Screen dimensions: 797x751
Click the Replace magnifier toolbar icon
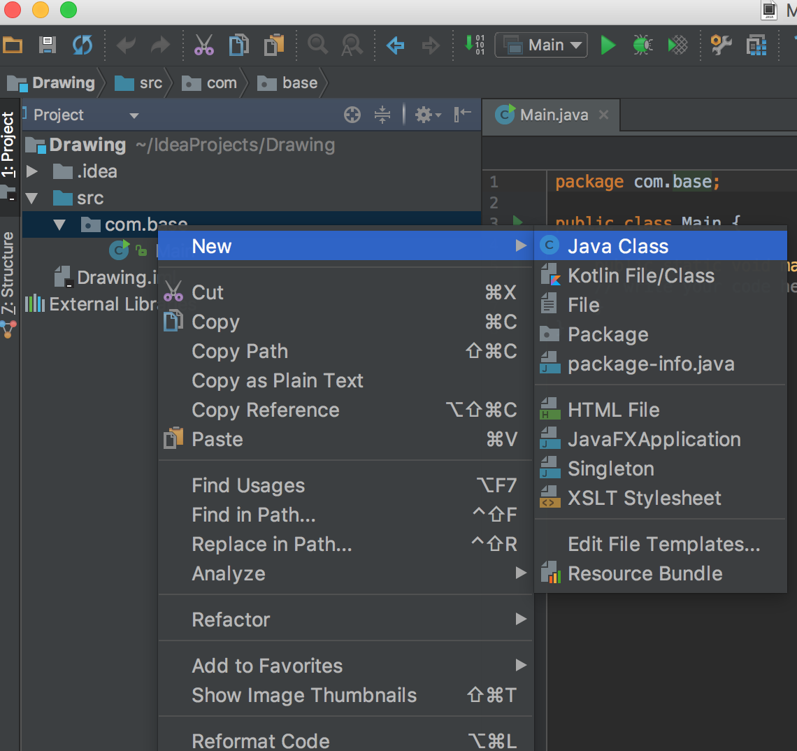coord(352,45)
